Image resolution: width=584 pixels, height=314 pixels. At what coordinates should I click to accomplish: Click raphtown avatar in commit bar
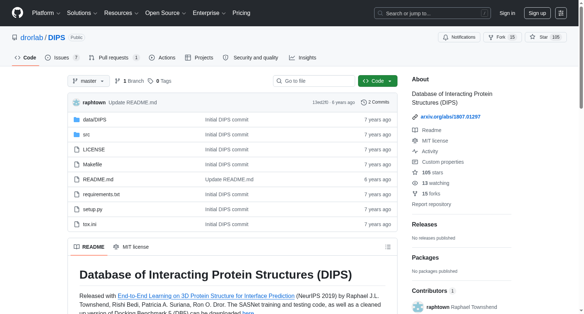point(76,102)
